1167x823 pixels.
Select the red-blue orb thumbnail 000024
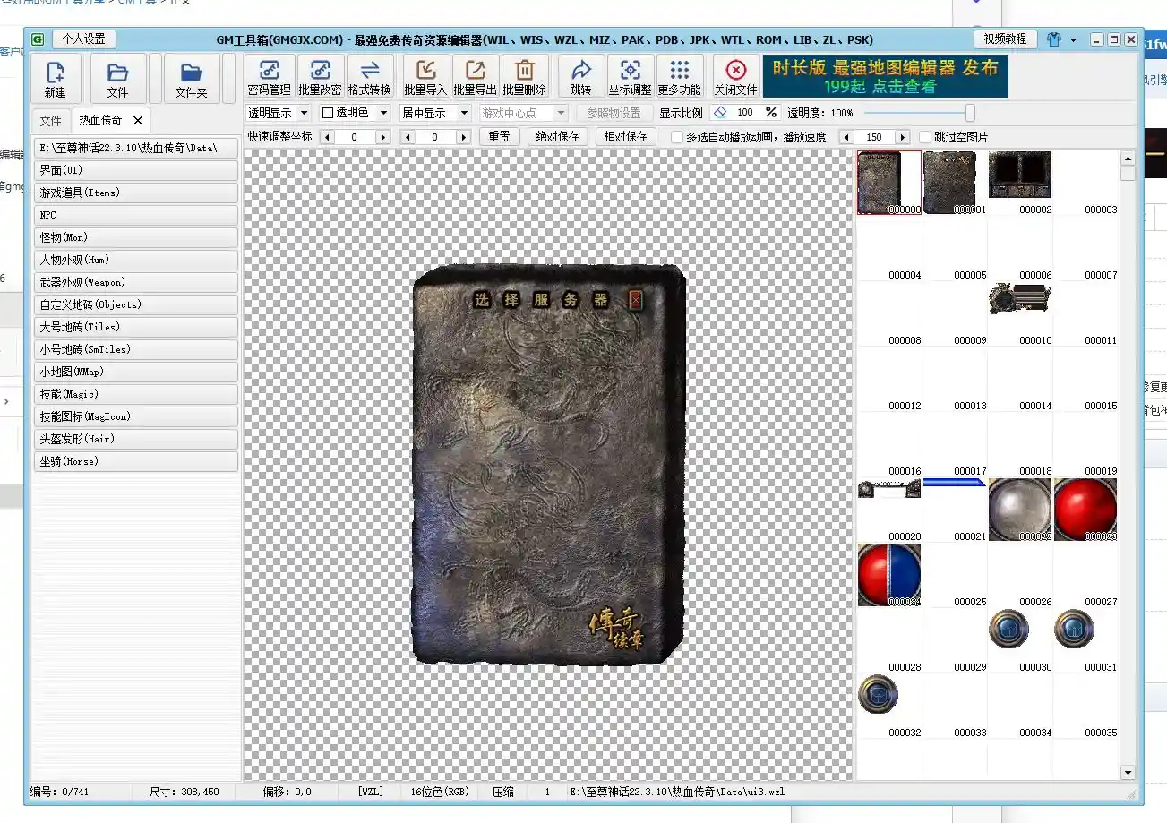click(889, 575)
